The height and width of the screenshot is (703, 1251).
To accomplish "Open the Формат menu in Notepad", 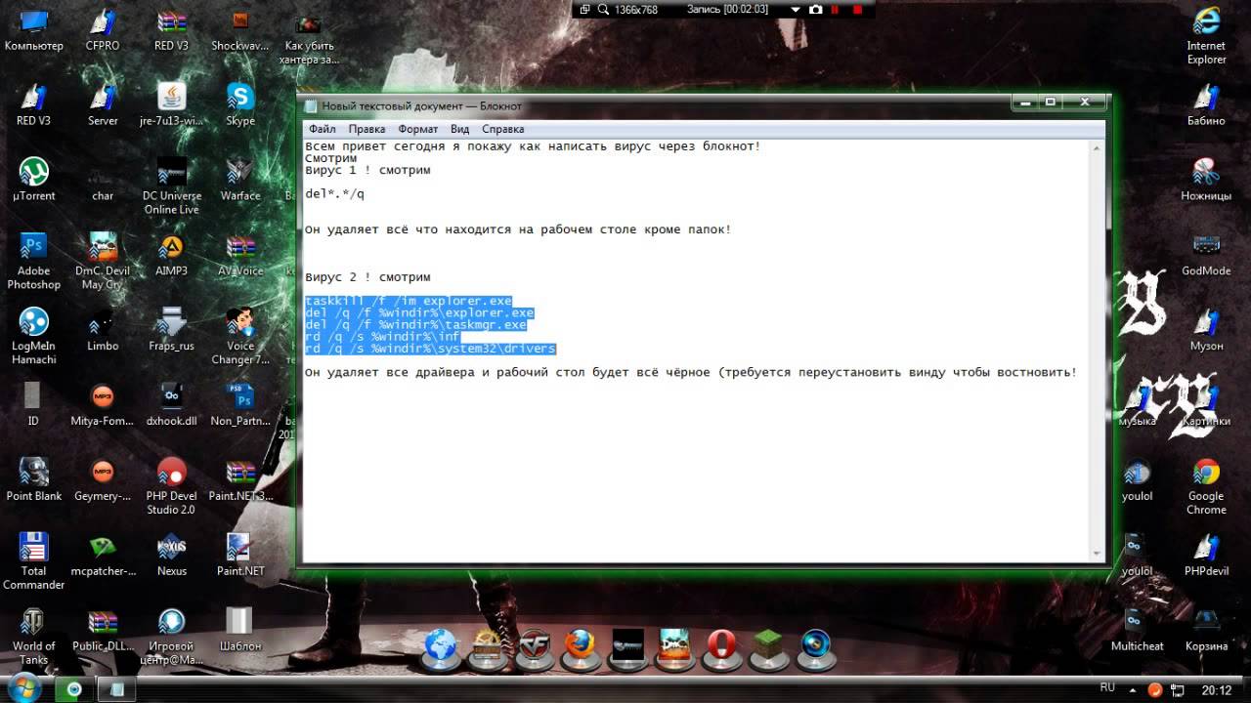I will 418,129.
